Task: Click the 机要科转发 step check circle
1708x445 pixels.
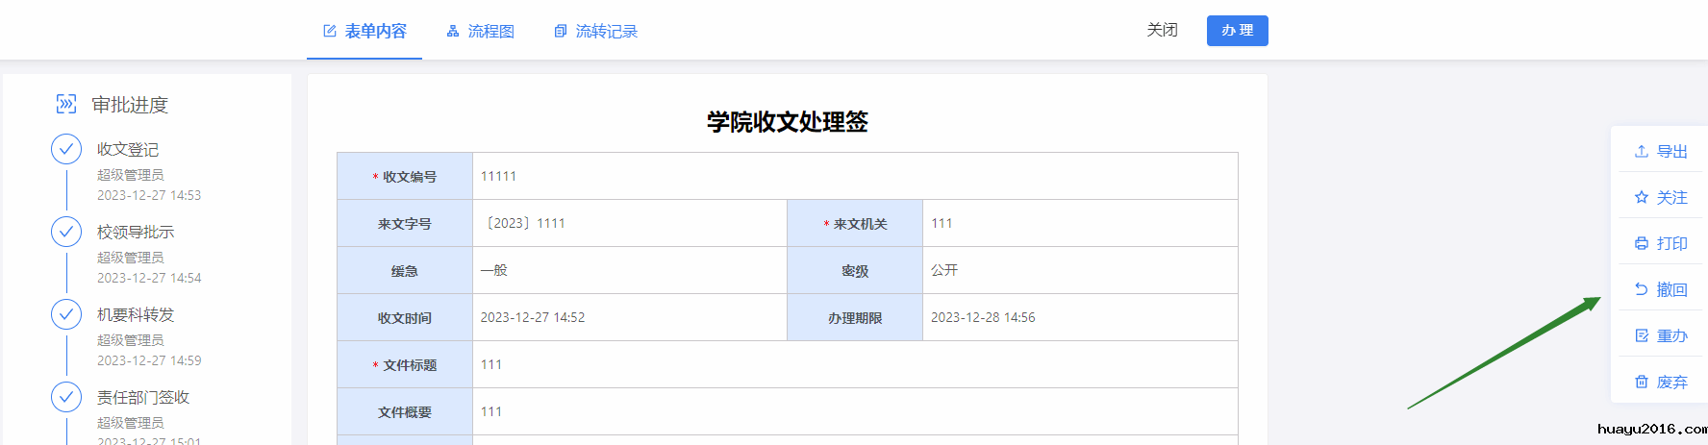Action: coord(66,314)
